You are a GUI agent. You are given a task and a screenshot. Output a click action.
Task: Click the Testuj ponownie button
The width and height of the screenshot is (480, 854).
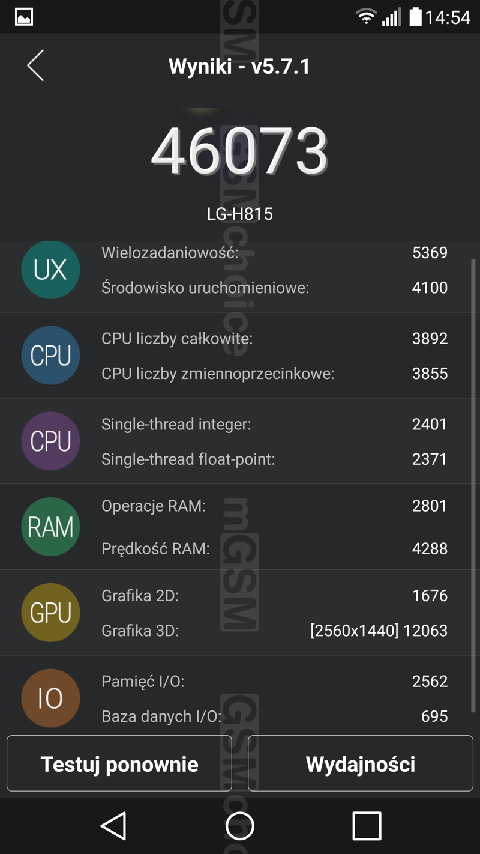coord(119,763)
